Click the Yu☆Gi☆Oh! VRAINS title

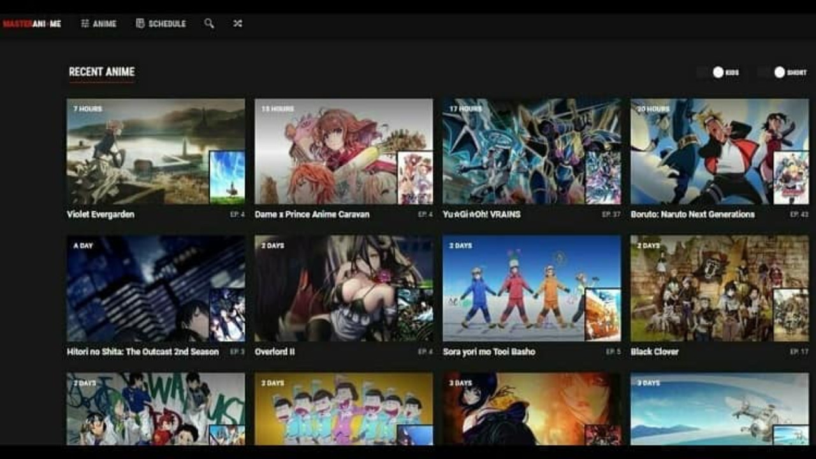(482, 214)
